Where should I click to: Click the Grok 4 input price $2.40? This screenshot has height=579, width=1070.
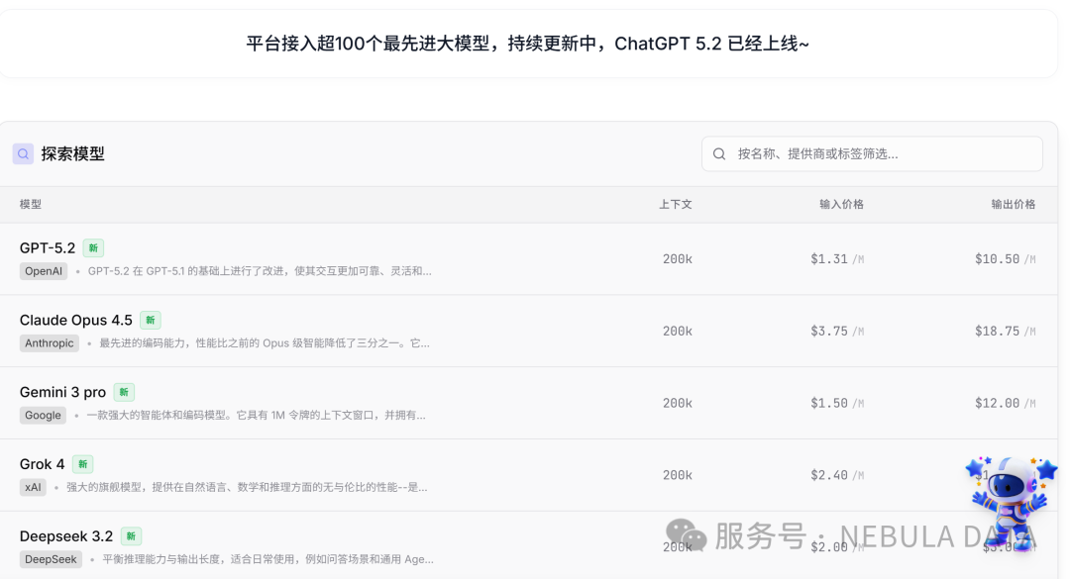pyautogui.click(x=837, y=475)
